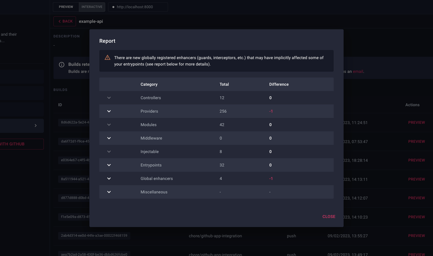Screen dimensions: 433x256
Task: Expand the Entrypoints row chevron
Action: coord(109,165)
